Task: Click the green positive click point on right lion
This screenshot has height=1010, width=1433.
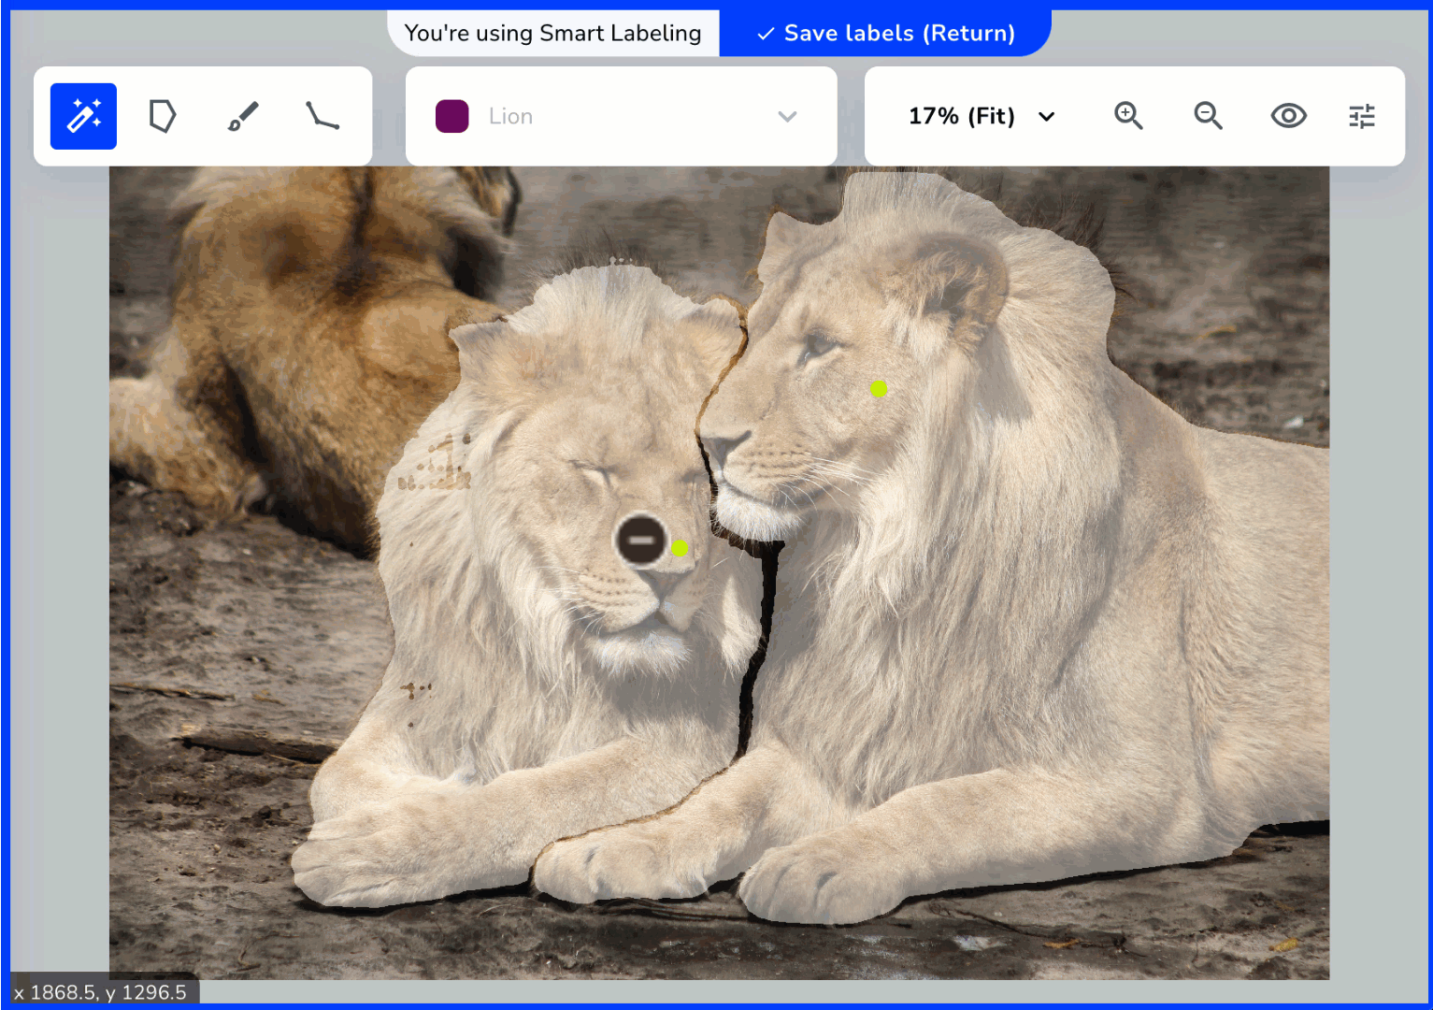Action: [x=879, y=389]
